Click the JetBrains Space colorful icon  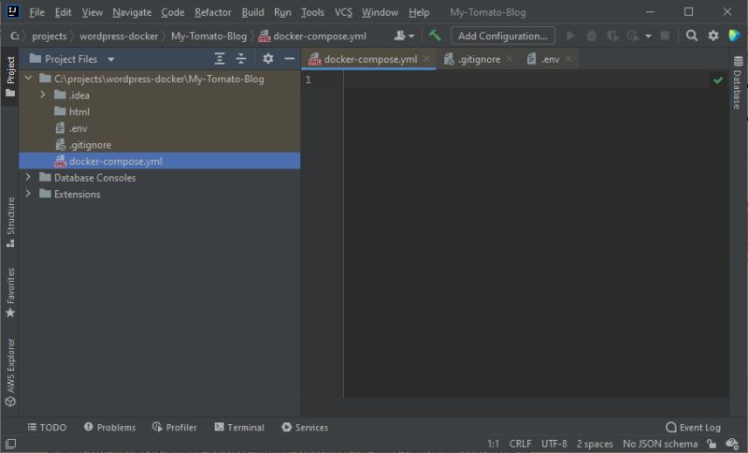pos(735,36)
